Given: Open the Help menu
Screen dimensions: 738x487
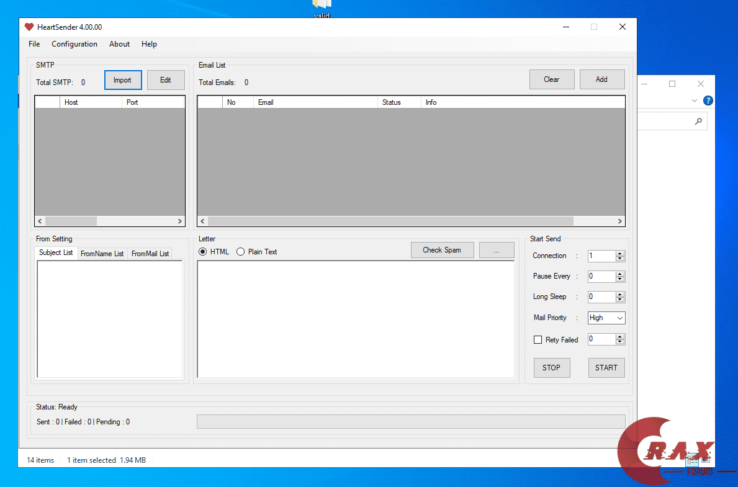Looking at the screenshot, I should tap(149, 44).
